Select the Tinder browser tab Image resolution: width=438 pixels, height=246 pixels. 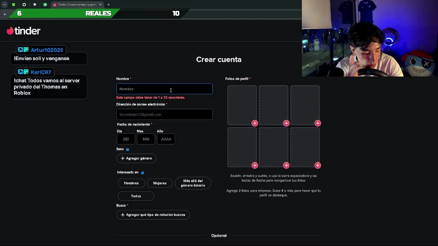coord(77,4)
